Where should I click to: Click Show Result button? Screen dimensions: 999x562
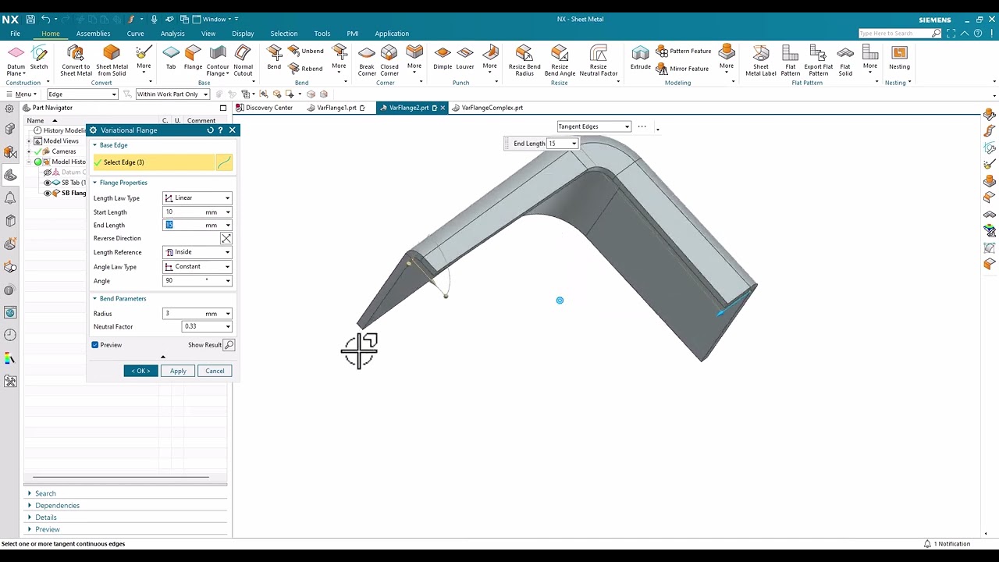pos(228,345)
